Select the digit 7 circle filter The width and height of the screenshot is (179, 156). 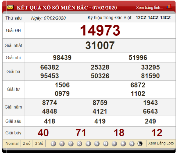point(114,144)
